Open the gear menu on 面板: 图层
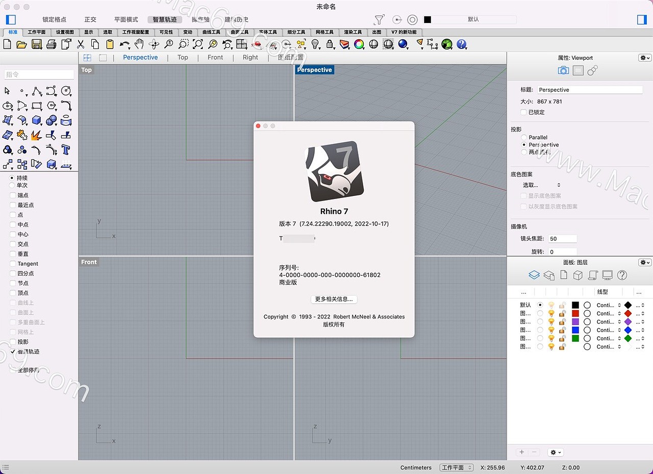 coord(644,262)
